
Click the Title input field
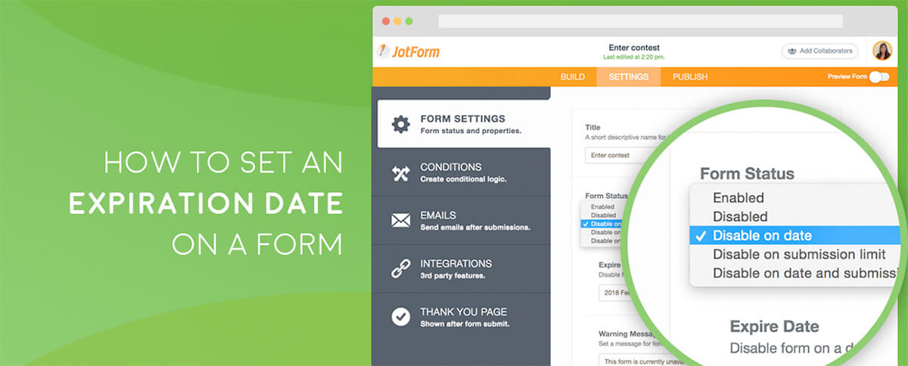tap(614, 155)
